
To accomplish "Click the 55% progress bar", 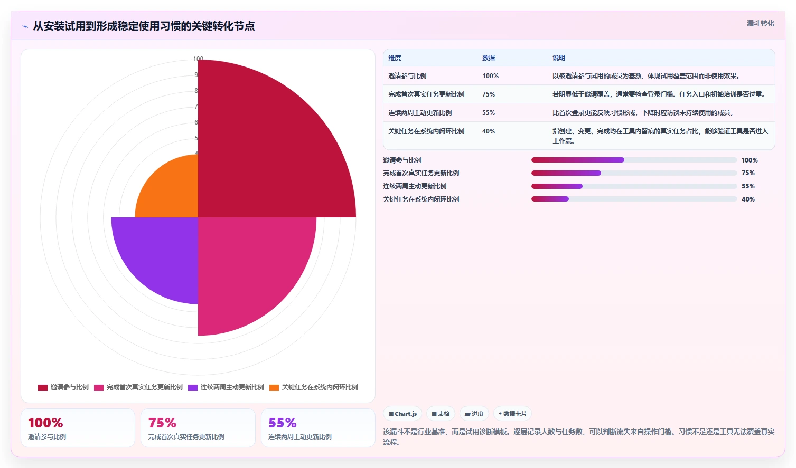I will pyautogui.click(x=634, y=186).
